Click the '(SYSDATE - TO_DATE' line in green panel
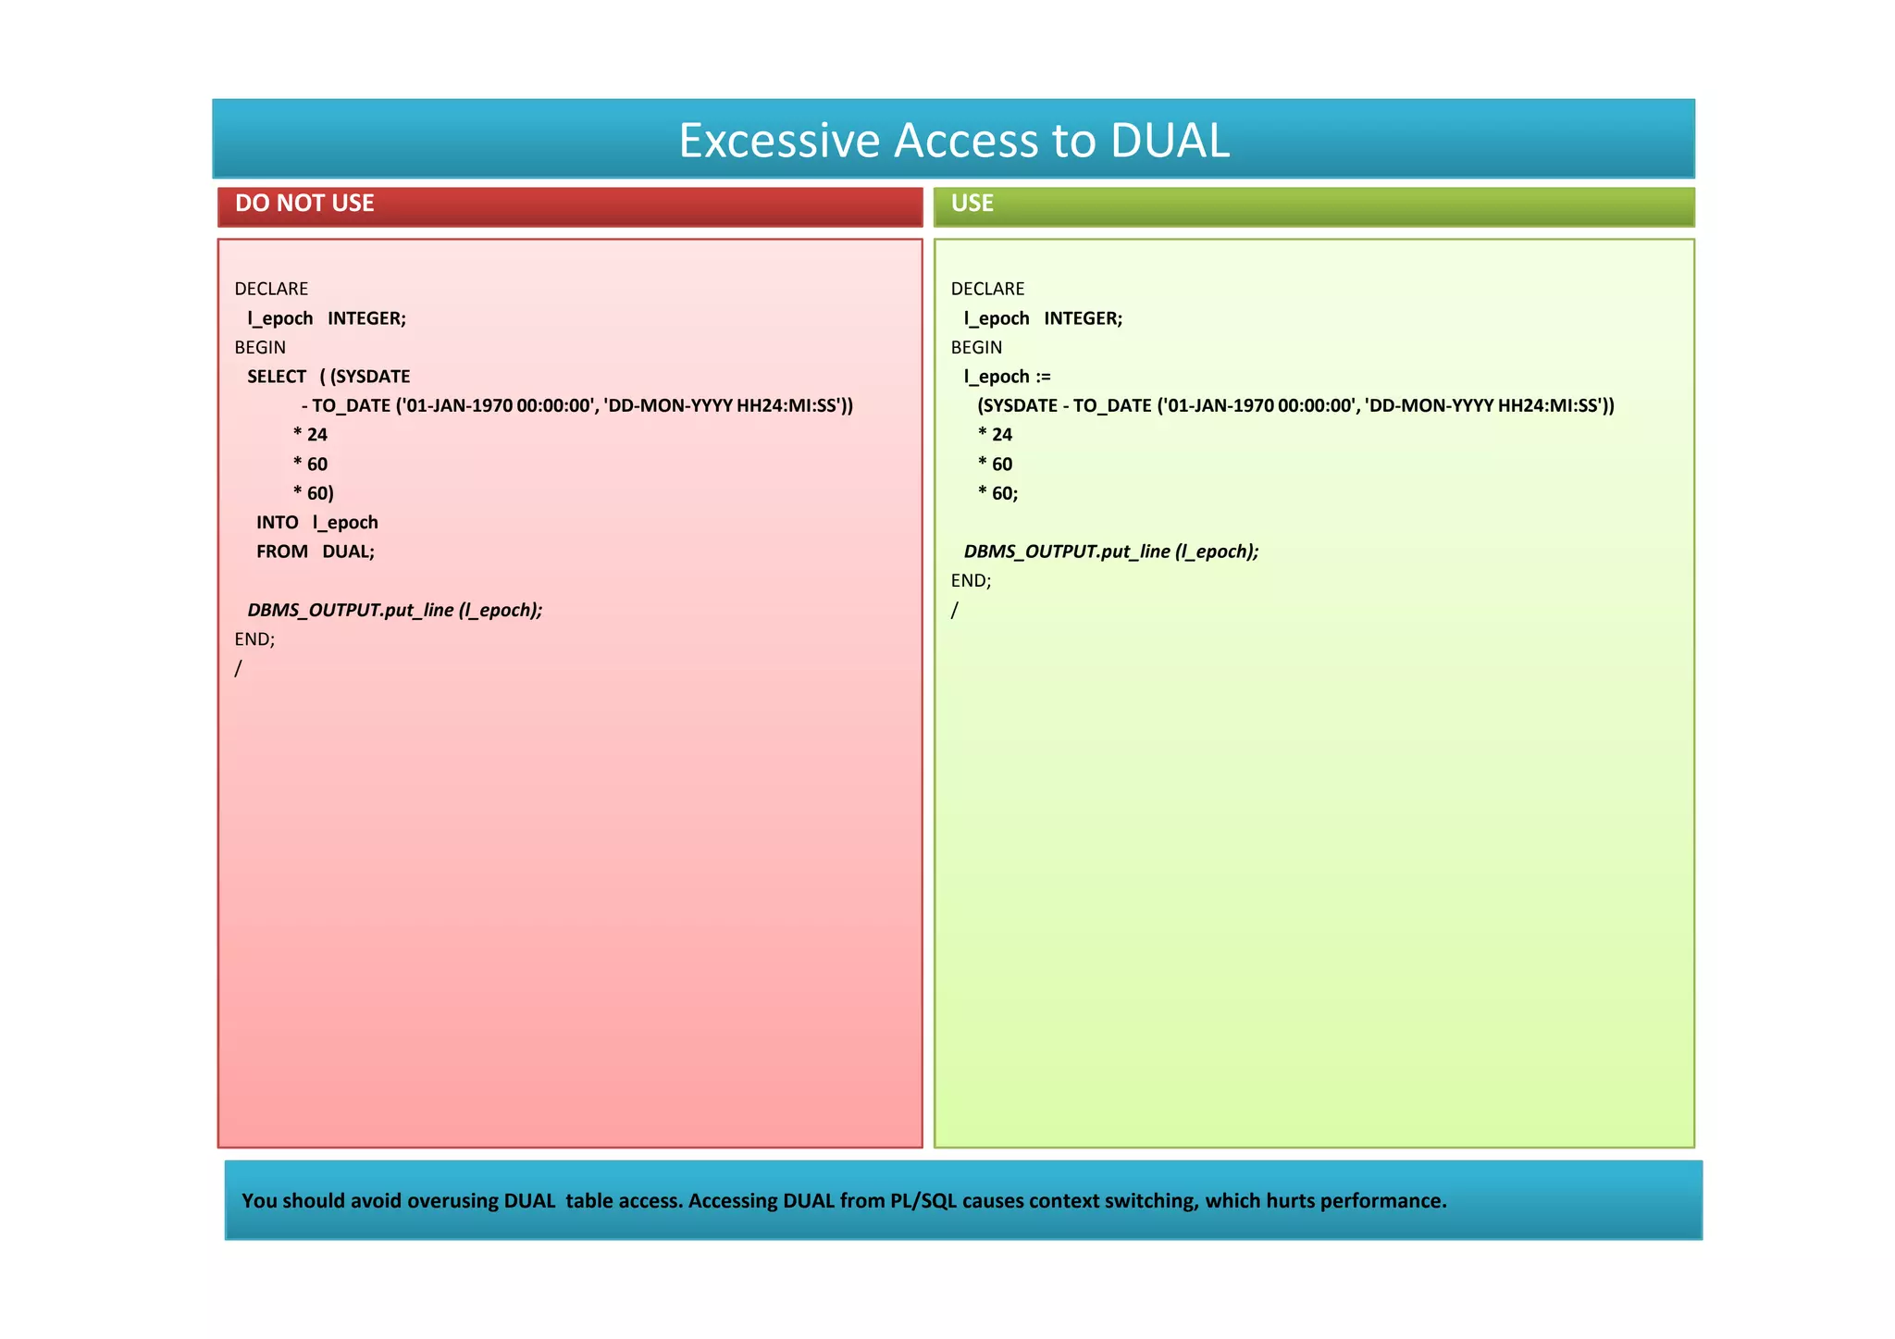 coord(1295,405)
